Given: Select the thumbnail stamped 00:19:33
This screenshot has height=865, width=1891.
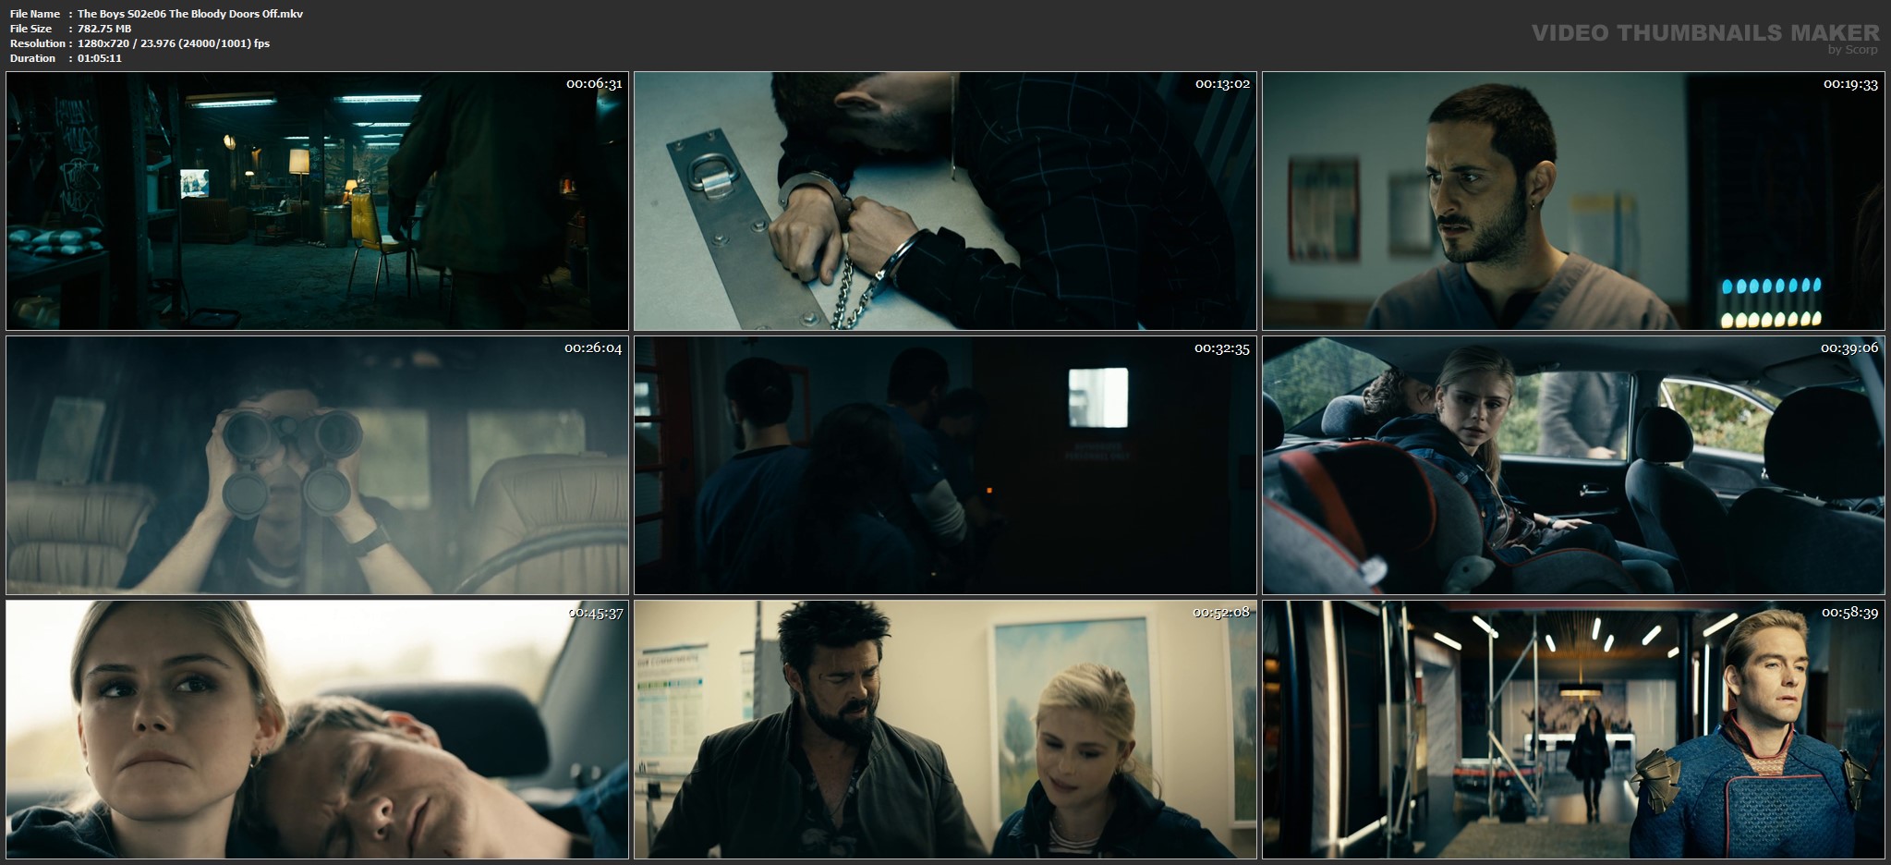Looking at the screenshot, I should coord(1573,201).
